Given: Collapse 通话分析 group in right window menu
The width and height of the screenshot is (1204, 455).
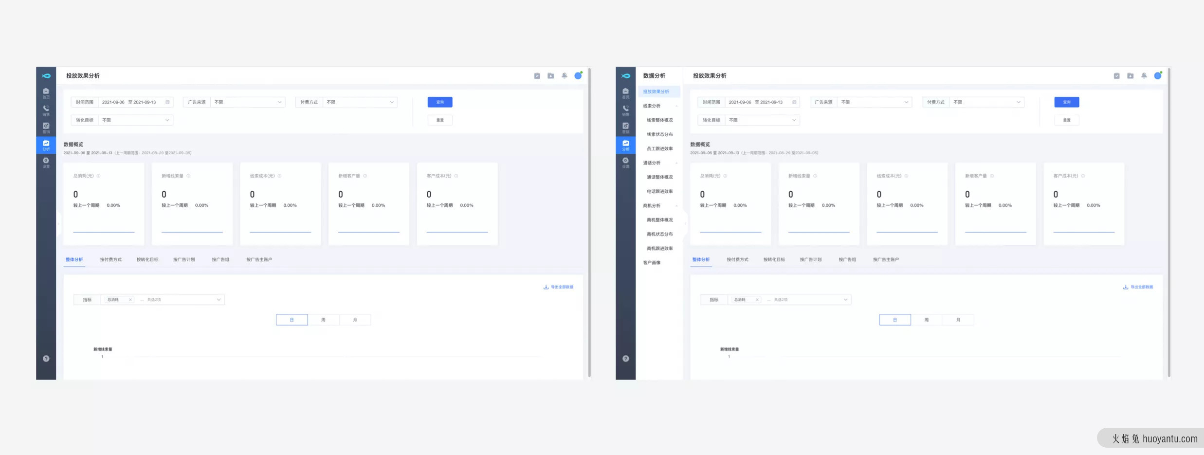Looking at the screenshot, I should (676, 163).
